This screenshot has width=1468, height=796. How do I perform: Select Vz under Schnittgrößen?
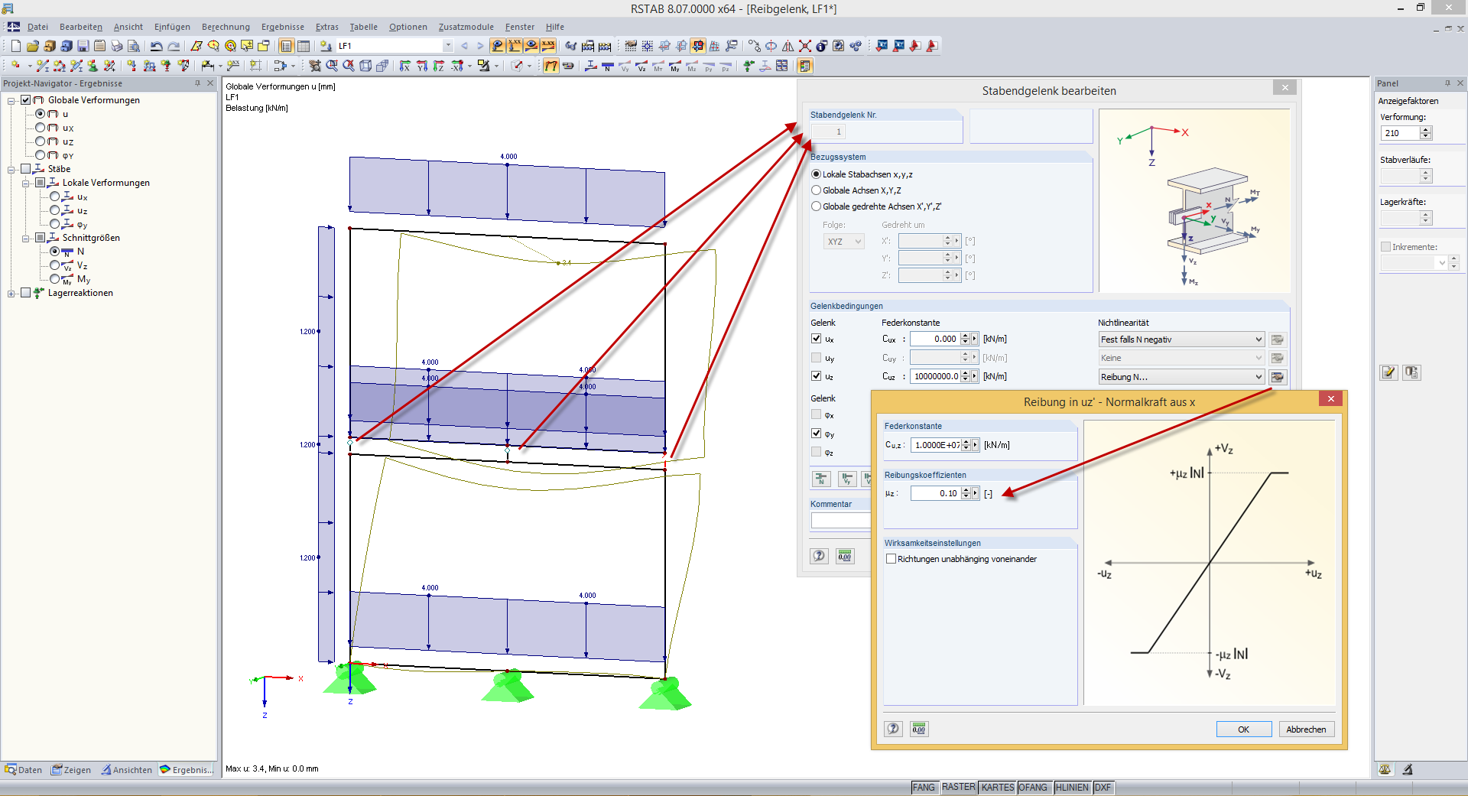click(55, 265)
